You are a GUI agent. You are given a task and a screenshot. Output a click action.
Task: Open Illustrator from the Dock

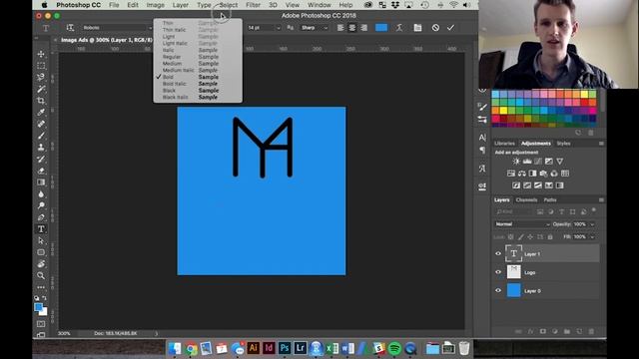253,348
